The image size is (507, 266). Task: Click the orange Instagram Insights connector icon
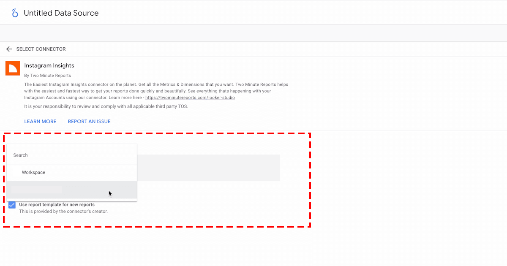click(13, 68)
